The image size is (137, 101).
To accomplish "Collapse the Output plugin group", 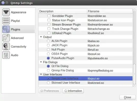I will (41, 37).
